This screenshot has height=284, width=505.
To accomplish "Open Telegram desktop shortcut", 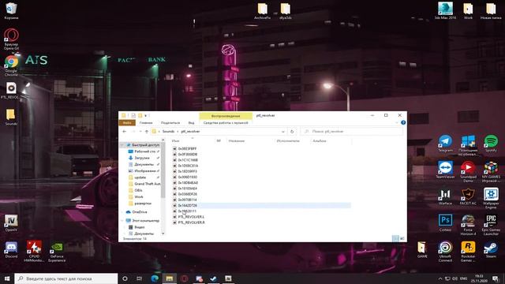I will point(445,144).
